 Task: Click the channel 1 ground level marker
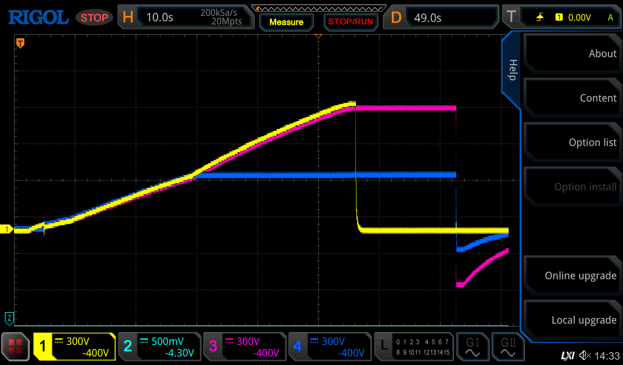click(7, 229)
